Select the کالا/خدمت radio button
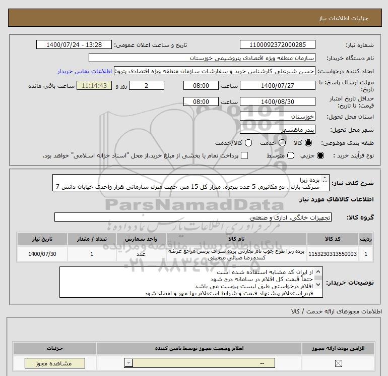This screenshot has height=376, width=388. click(248, 143)
